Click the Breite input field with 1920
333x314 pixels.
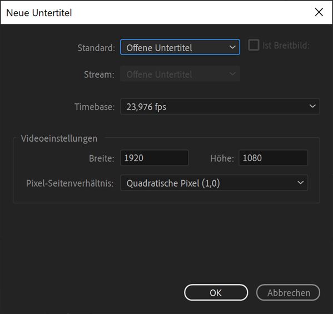154,158
